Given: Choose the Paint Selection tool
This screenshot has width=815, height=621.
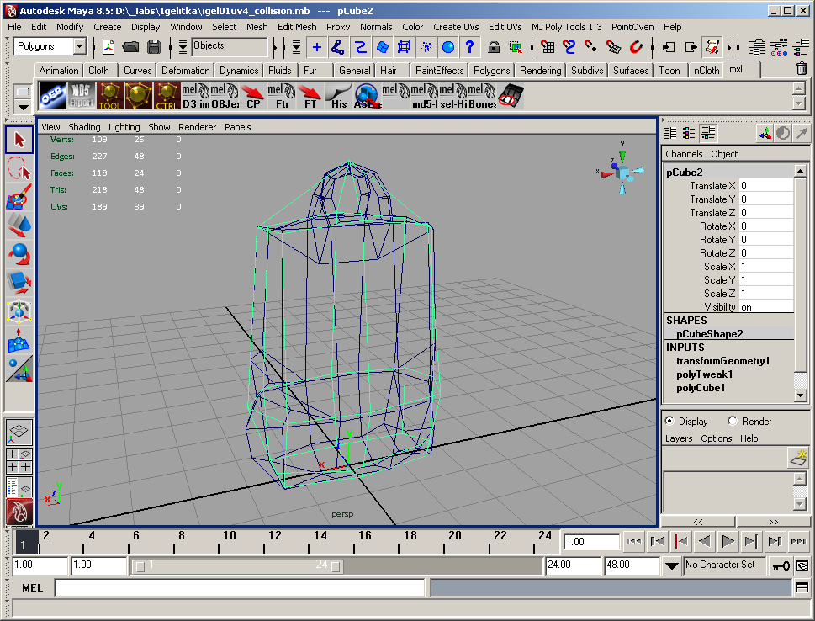Looking at the screenshot, I should point(19,199).
